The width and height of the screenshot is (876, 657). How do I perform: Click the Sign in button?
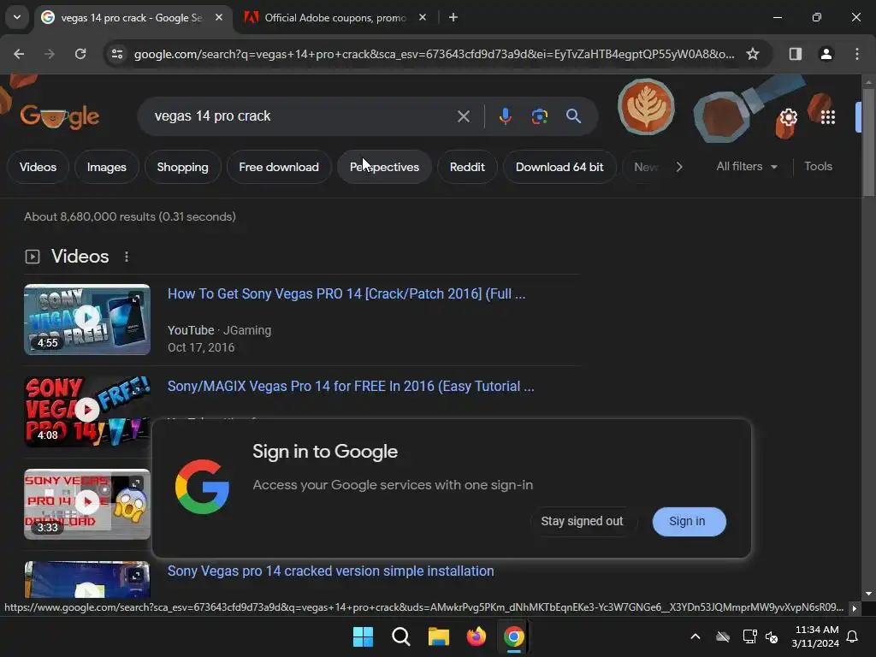click(x=689, y=521)
